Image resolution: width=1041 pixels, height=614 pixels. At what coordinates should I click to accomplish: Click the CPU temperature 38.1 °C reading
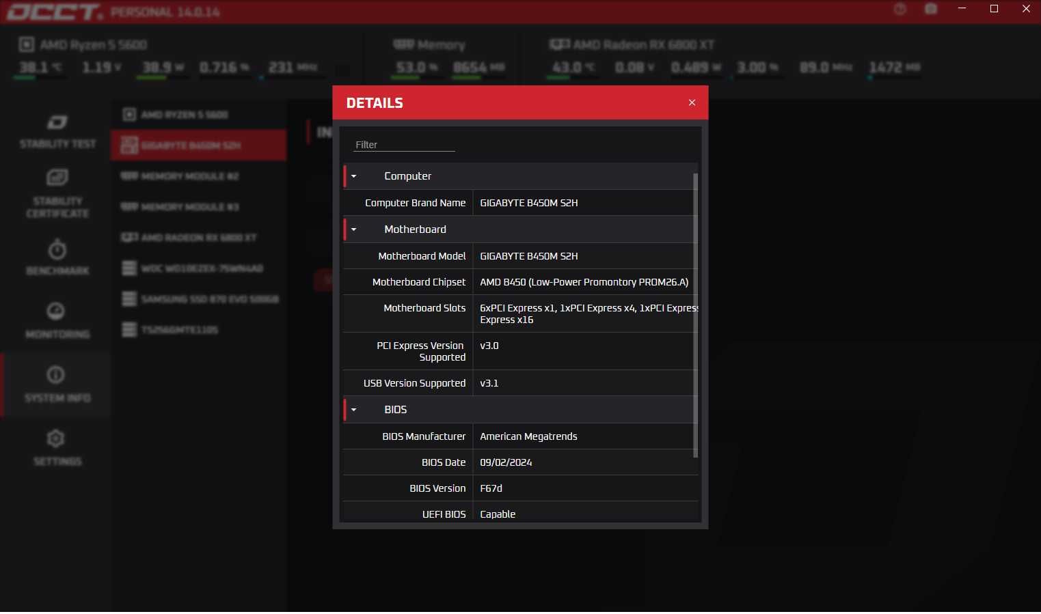pyautogui.click(x=40, y=68)
